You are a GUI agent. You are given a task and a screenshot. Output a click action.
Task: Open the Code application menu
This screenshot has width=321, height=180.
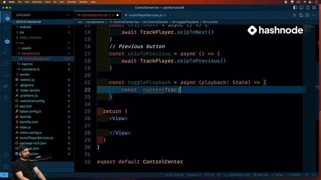coord(12,2)
